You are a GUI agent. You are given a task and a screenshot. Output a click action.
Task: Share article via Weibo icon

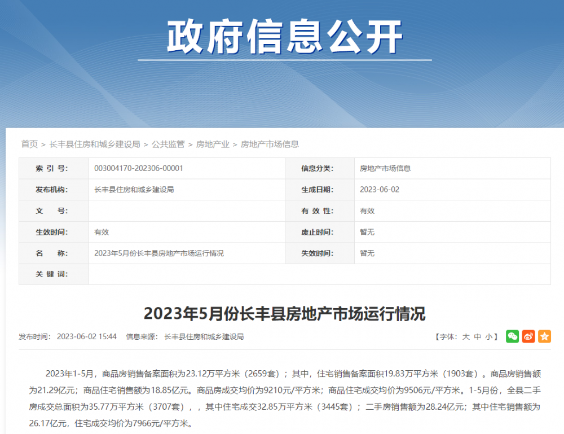tap(528, 336)
